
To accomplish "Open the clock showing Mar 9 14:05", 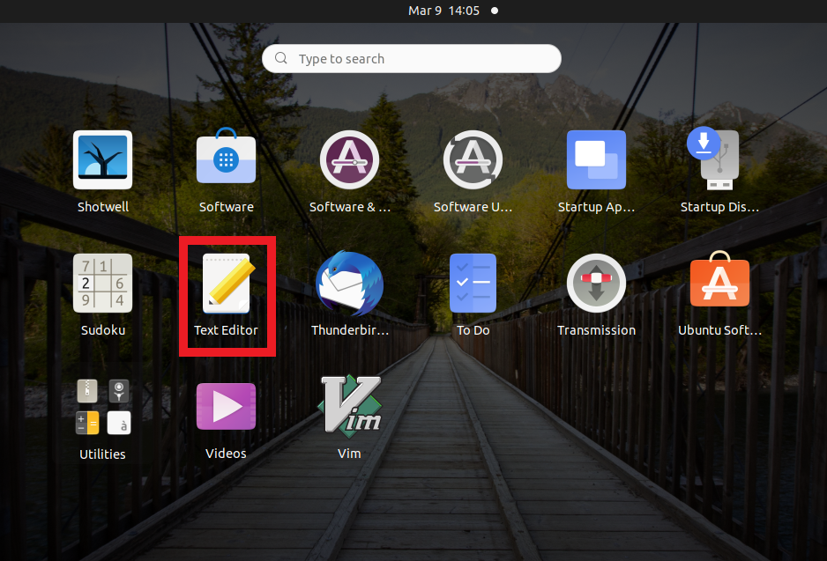I will 443,11.
